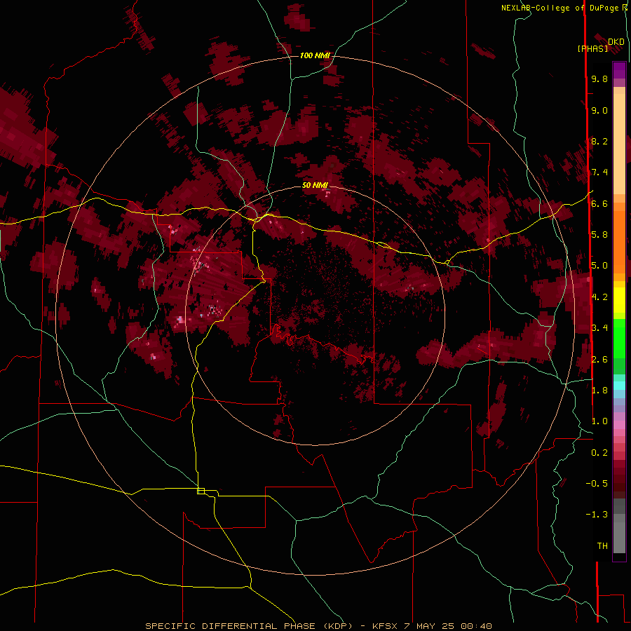The width and height of the screenshot is (631, 631).
Task: Click the 2.6 value on the scale
Action: [x=599, y=360]
